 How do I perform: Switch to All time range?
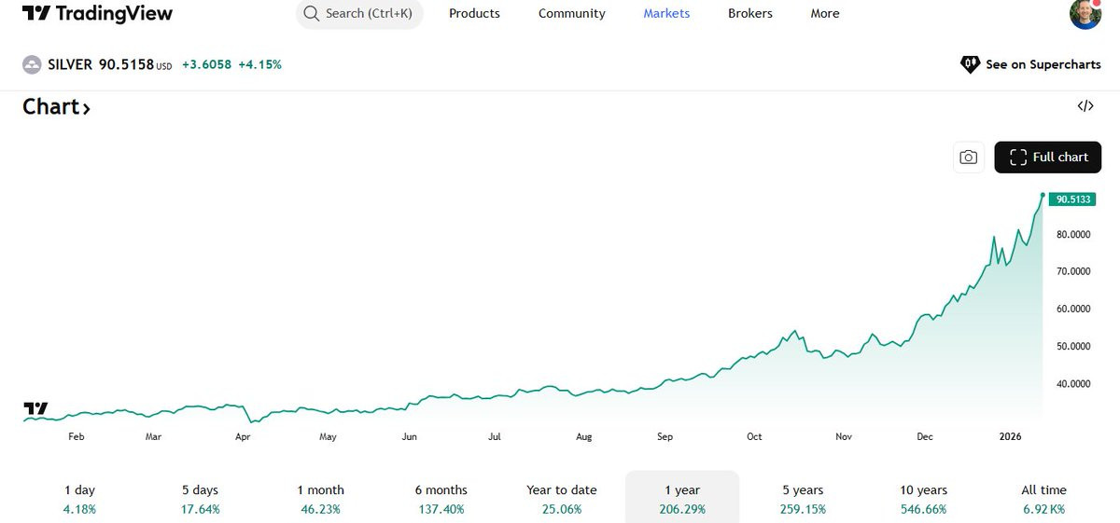pyautogui.click(x=1043, y=499)
